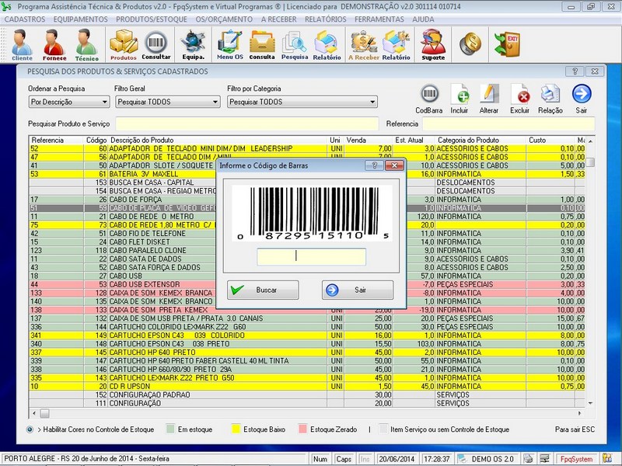Select row CAIXA DE SOM USB PRETA / PRATA
Screen dimensions: 622x466
click(307, 318)
